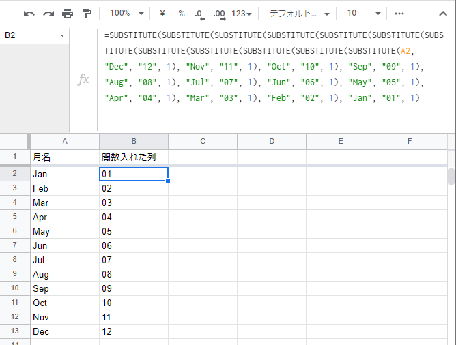The width and height of the screenshot is (456, 345).
Task: Select the cell containing Dec
Action: pos(65,331)
